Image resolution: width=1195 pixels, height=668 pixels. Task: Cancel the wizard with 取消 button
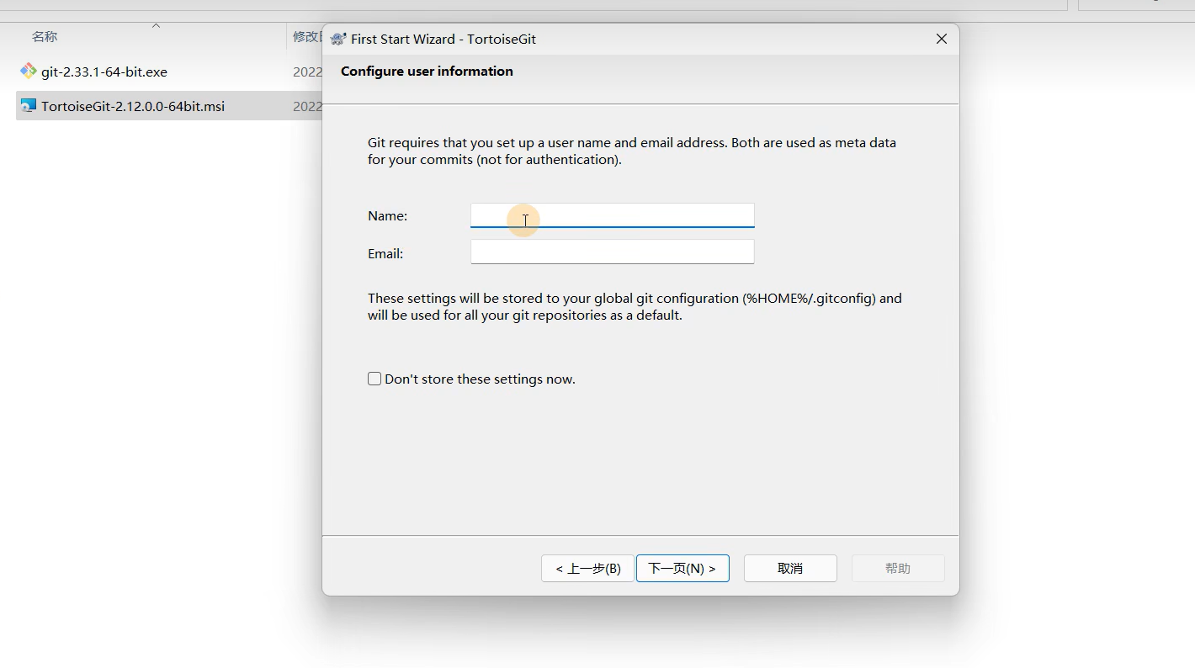coord(790,568)
